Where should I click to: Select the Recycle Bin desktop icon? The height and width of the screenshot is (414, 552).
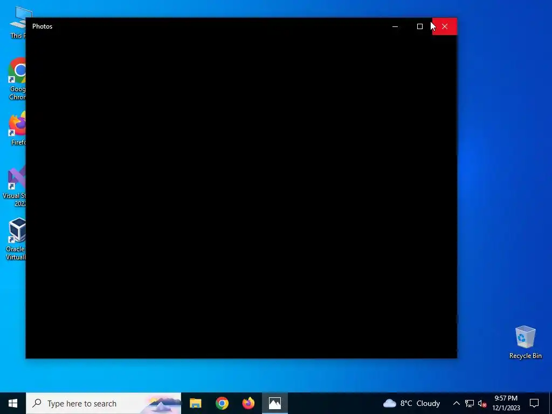(x=525, y=342)
